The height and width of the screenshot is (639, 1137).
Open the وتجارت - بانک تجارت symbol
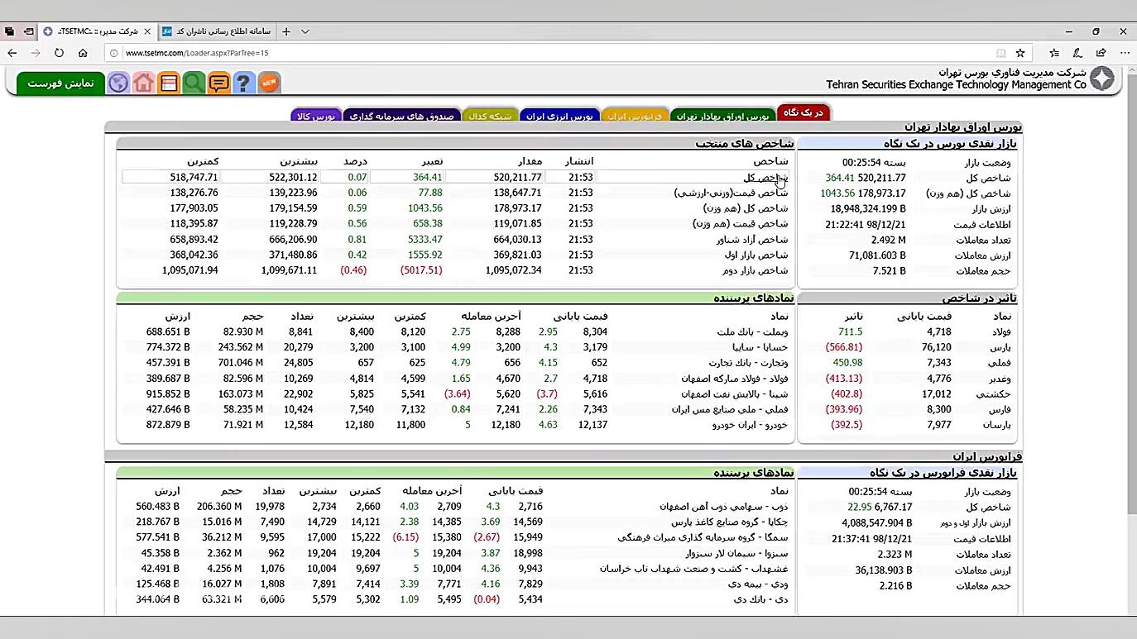(748, 363)
